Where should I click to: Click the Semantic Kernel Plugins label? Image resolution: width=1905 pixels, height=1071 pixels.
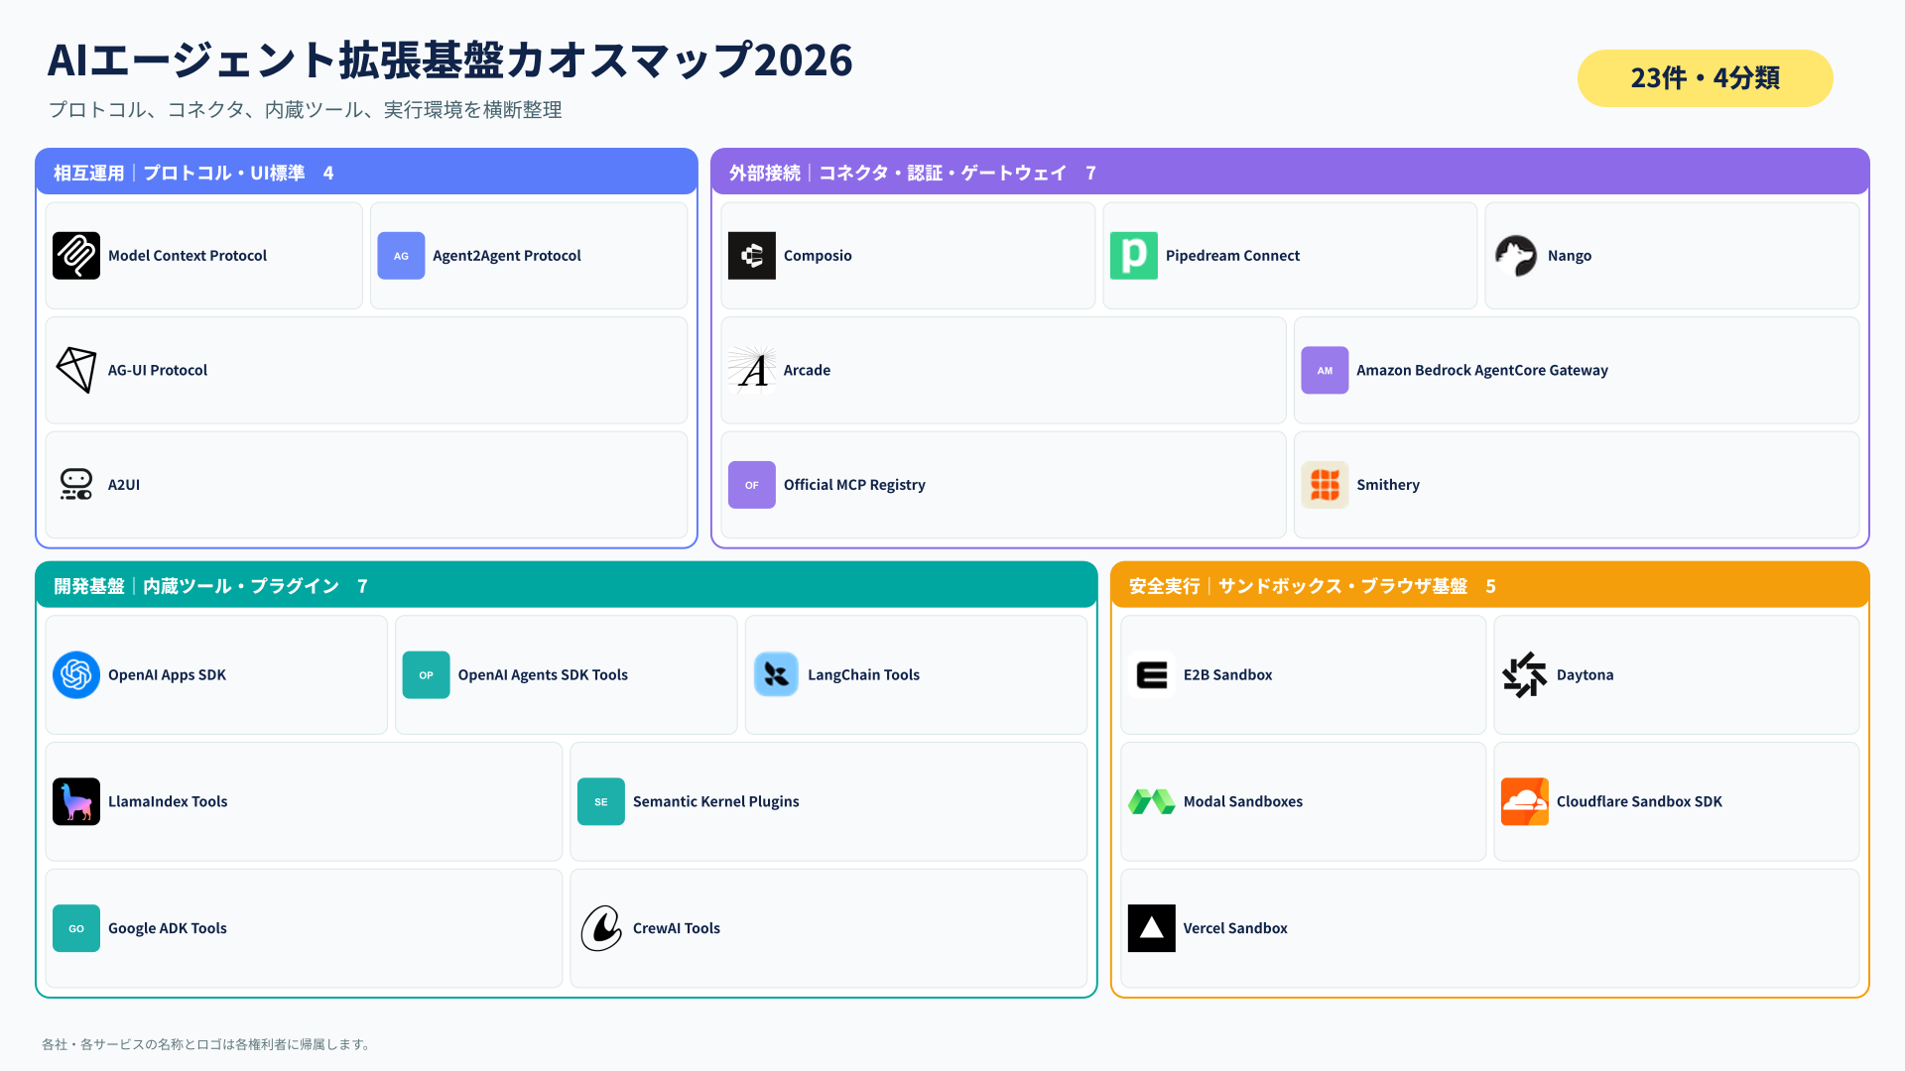coord(715,801)
